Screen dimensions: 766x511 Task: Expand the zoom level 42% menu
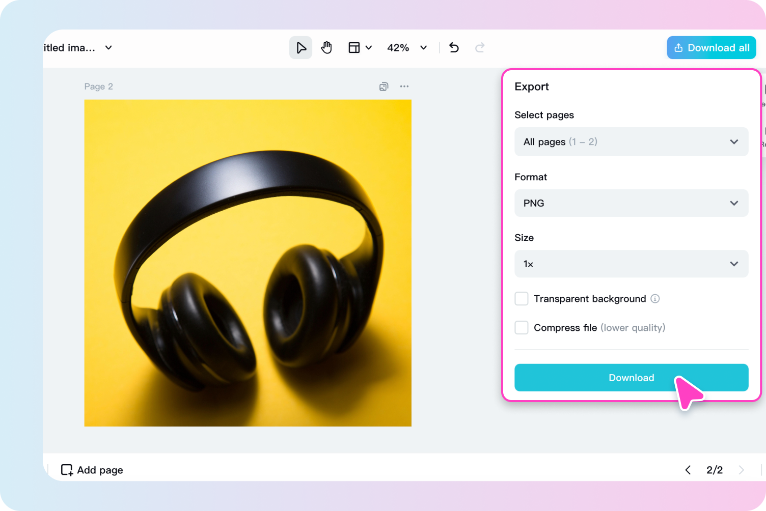[x=423, y=47]
